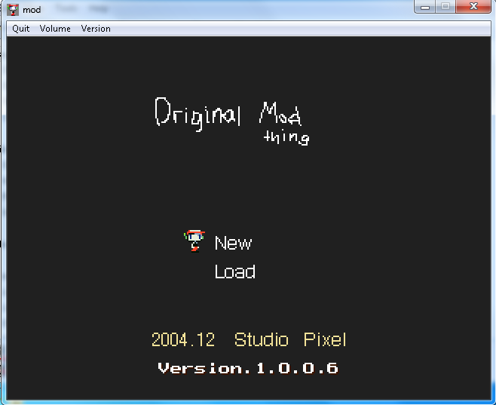
Task: Select New to start a new game
Action: click(233, 243)
